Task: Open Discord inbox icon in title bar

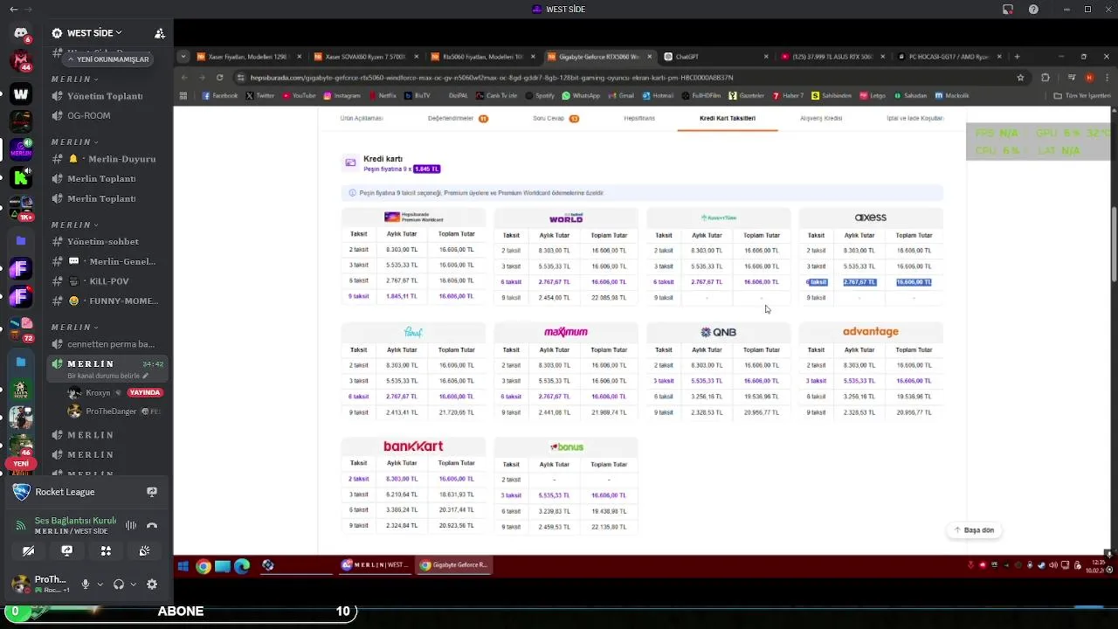Action: coord(1008,9)
